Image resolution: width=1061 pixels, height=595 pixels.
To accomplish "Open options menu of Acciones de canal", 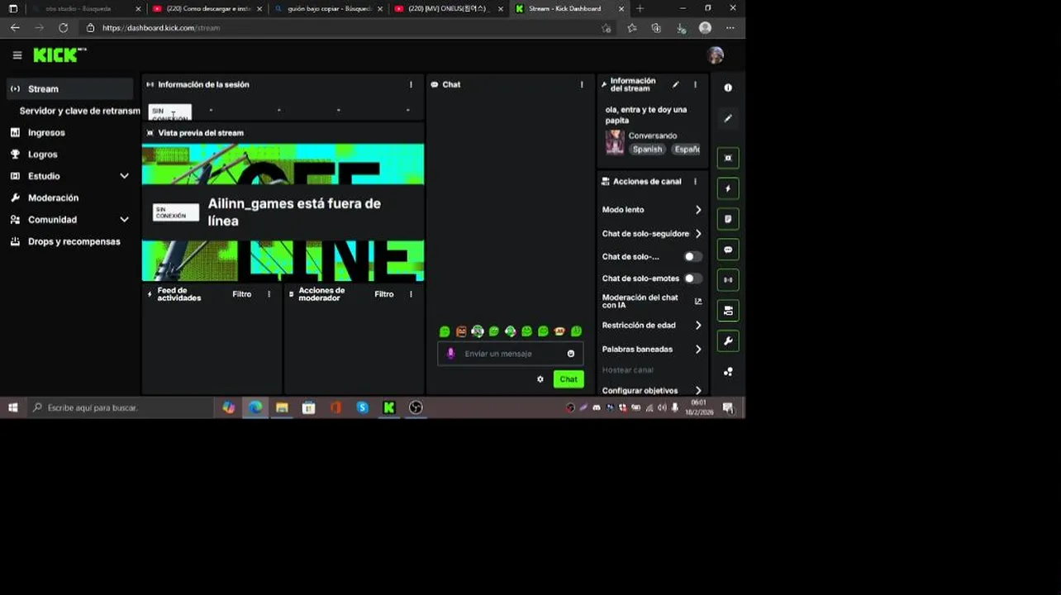I will (695, 182).
